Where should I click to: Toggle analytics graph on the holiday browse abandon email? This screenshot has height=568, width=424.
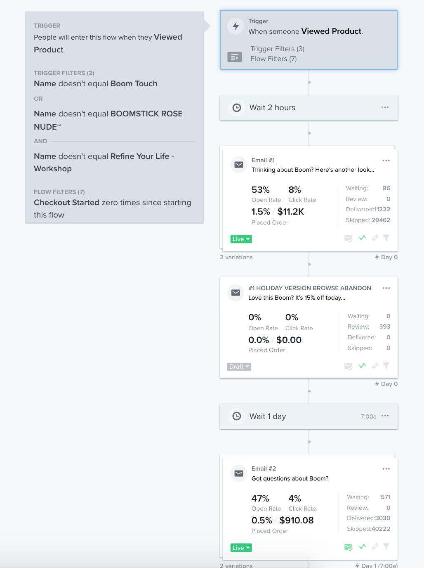(x=362, y=366)
